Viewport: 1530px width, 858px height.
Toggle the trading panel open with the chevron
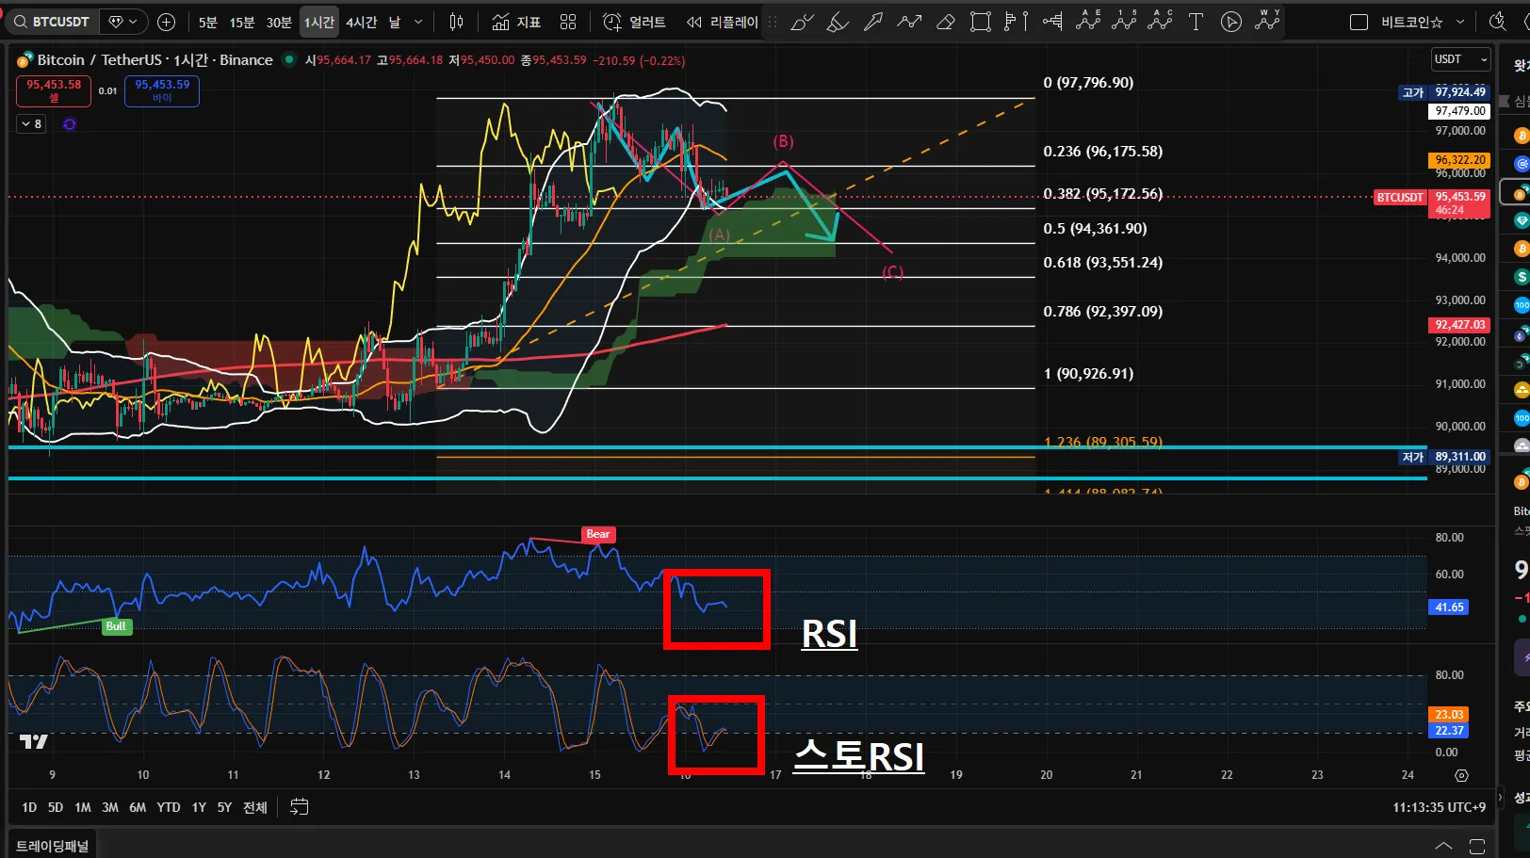click(1443, 846)
